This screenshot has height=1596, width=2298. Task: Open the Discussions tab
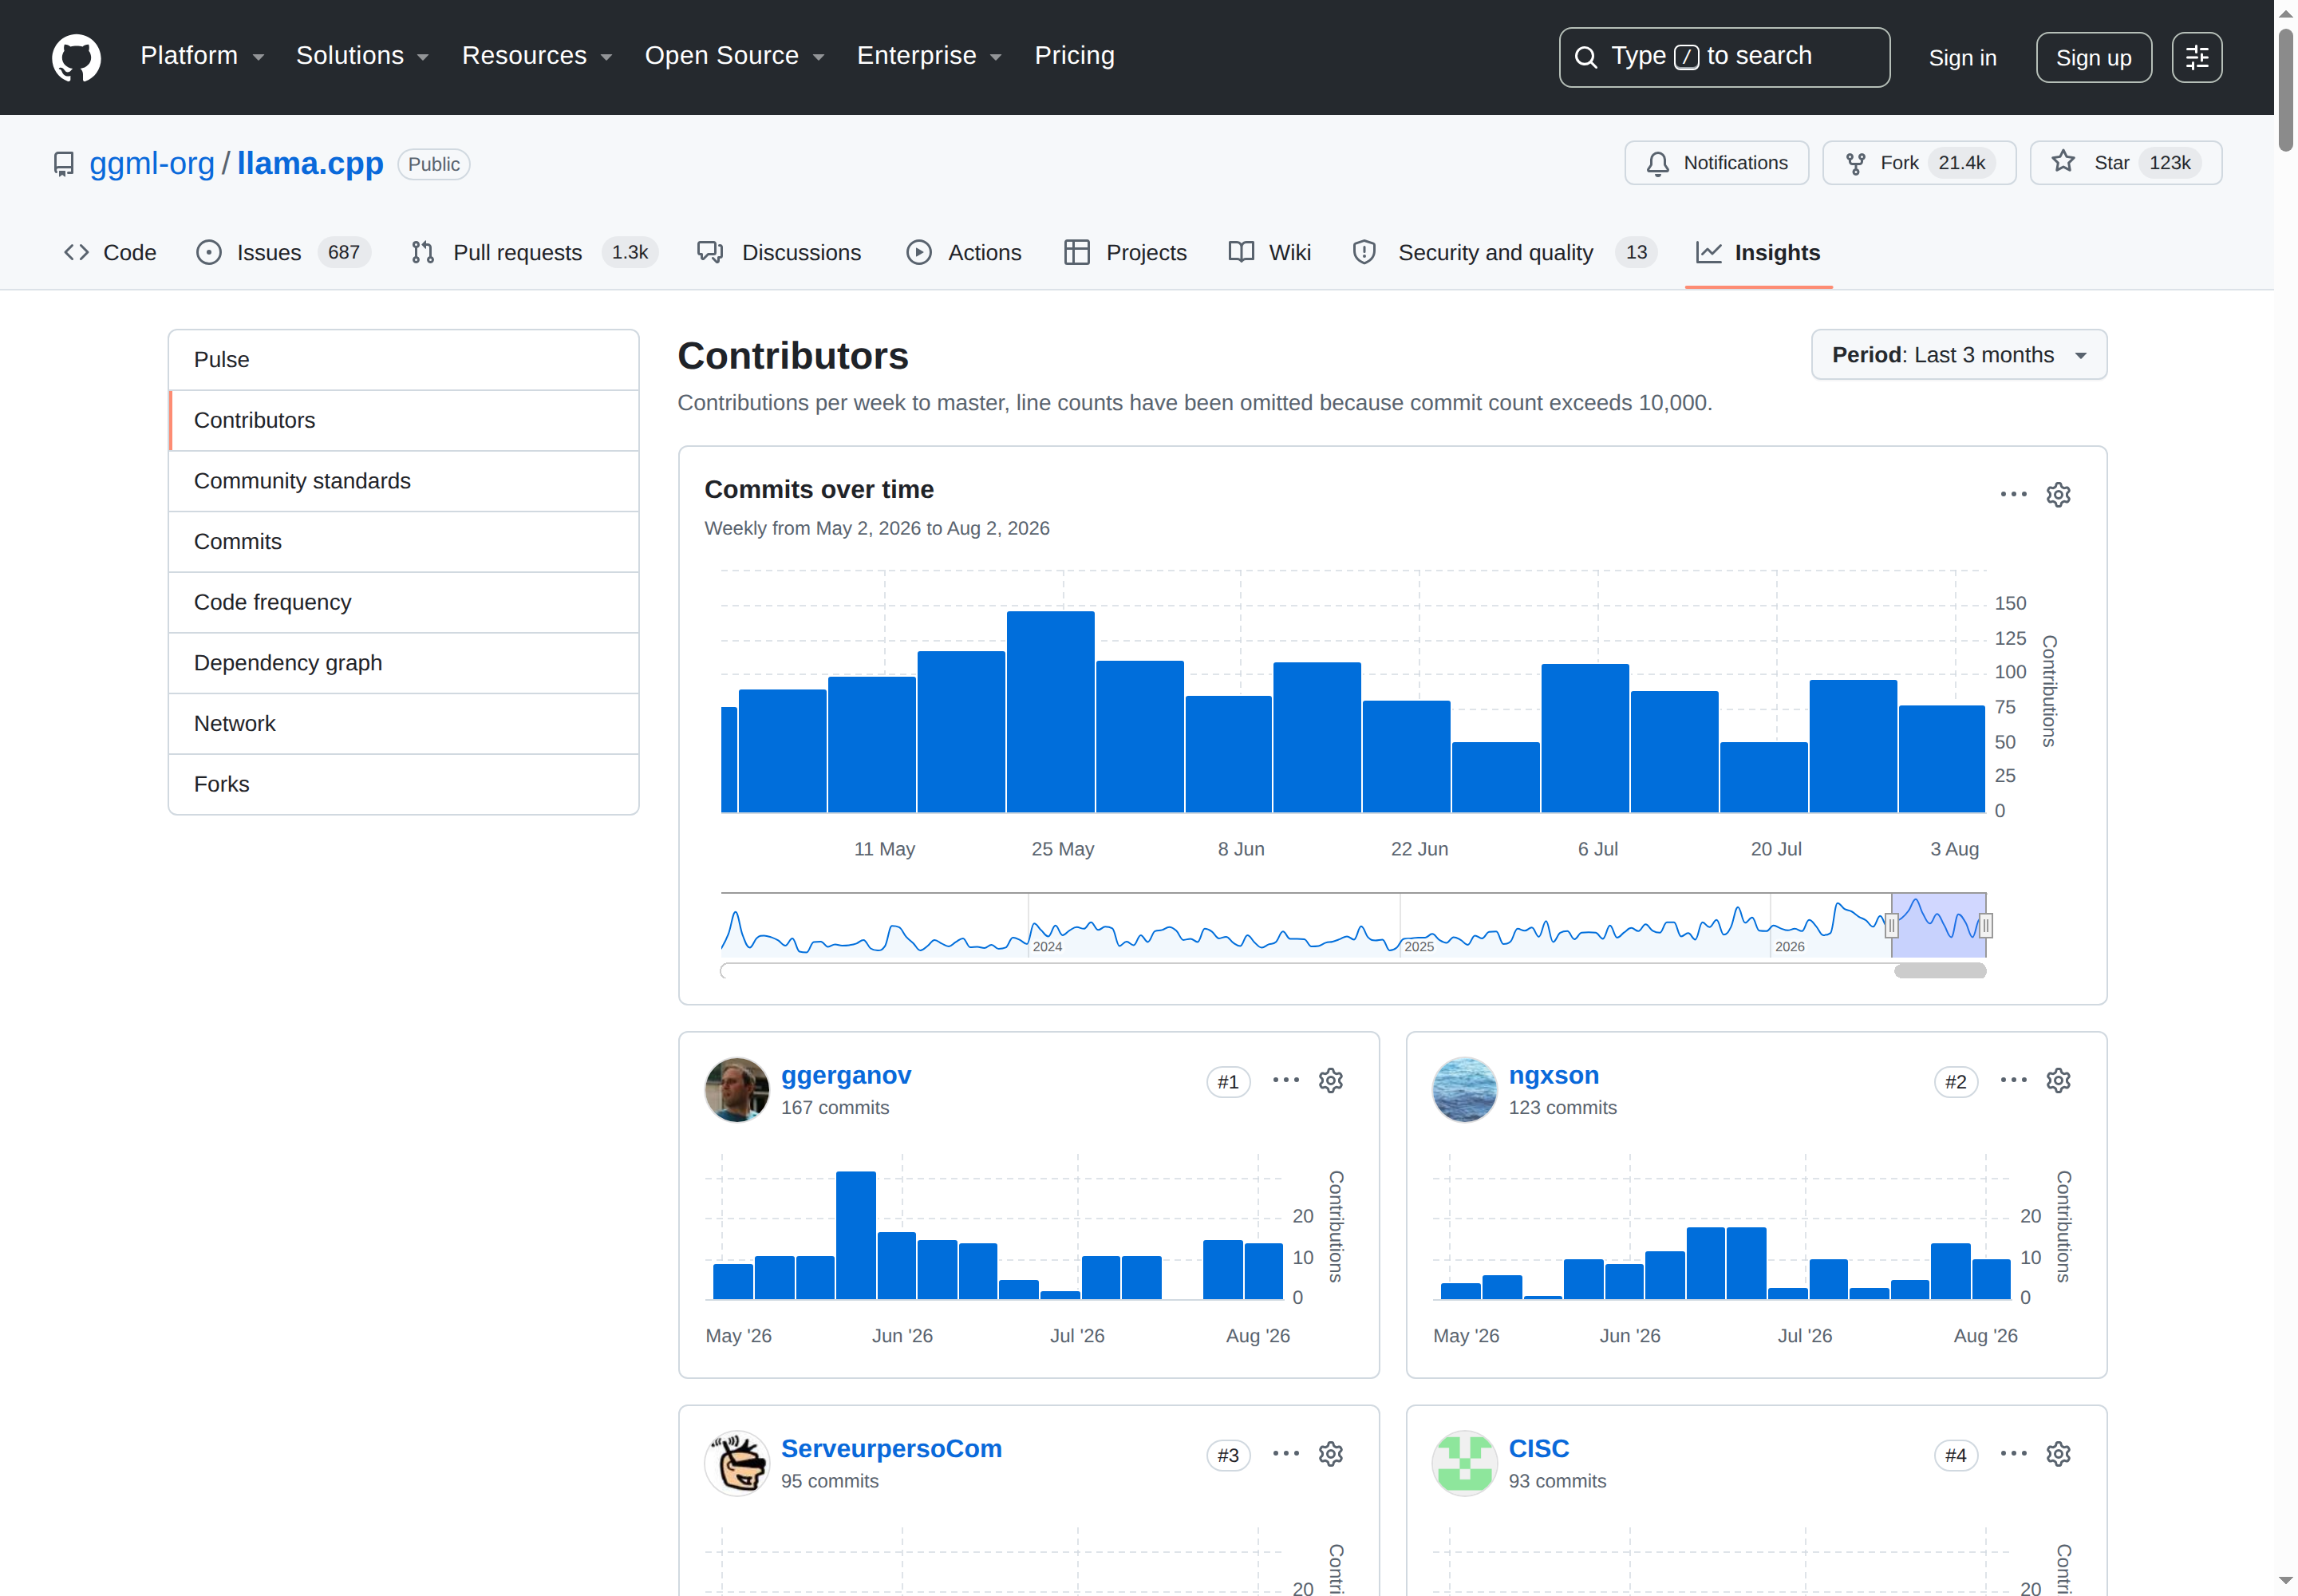pyautogui.click(x=780, y=253)
